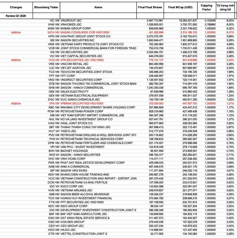Select the Review Q1 2026 cell
Viewport: 237px width, 238px height.
click(16, 16)
